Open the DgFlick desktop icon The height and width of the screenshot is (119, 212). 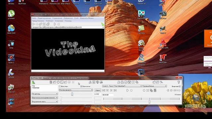[141, 15]
